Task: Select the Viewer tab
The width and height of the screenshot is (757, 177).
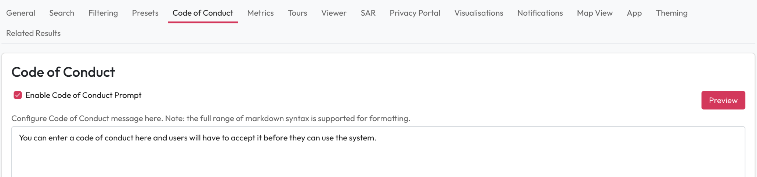Action: click(334, 13)
